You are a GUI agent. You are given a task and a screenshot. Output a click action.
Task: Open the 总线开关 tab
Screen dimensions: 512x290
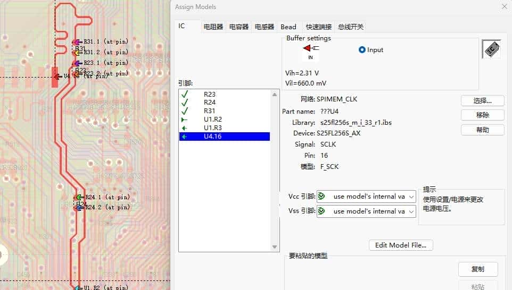tap(350, 27)
